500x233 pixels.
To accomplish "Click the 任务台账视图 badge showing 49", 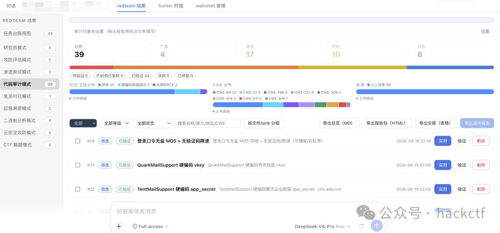I will click(50, 33).
